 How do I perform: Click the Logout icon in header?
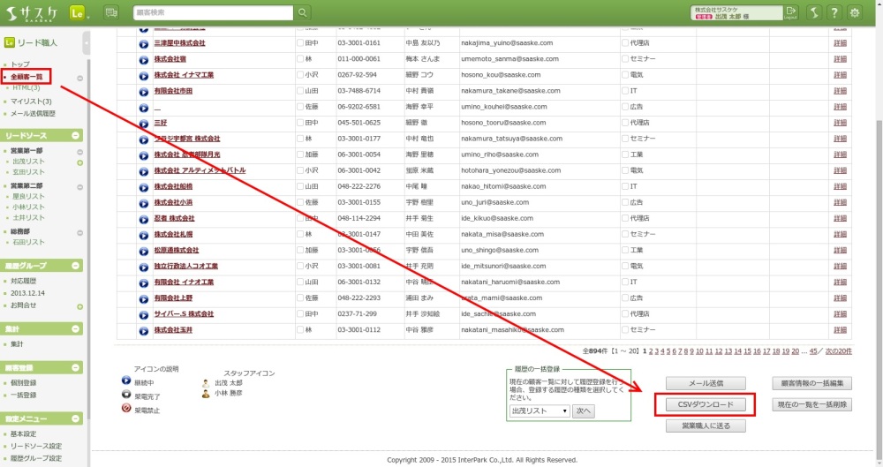(789, 12)
